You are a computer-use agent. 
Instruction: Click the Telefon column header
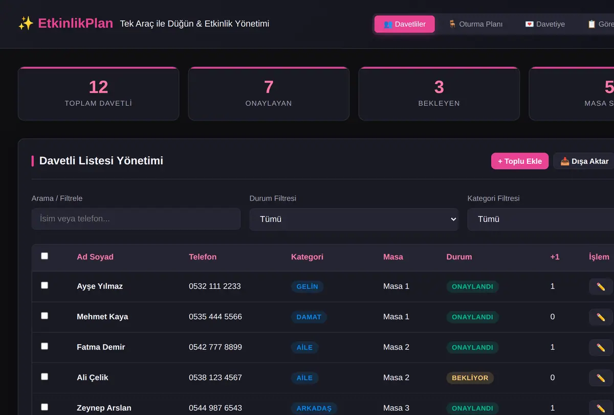click(203, 257)
